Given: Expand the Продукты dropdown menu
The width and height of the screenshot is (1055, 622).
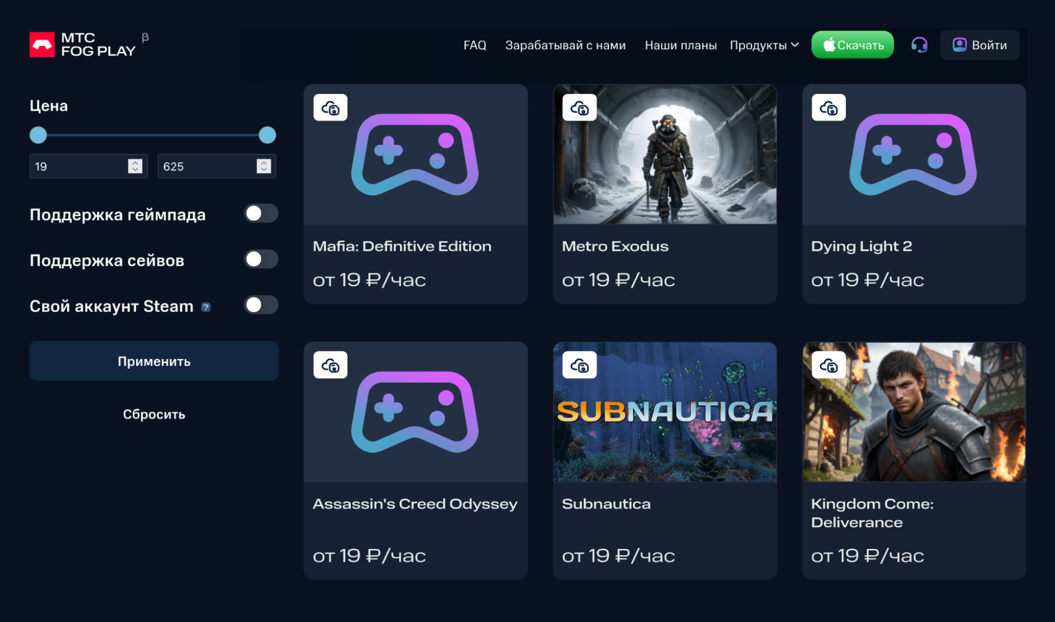Looking at the screenshot, I should pos(764,45).
